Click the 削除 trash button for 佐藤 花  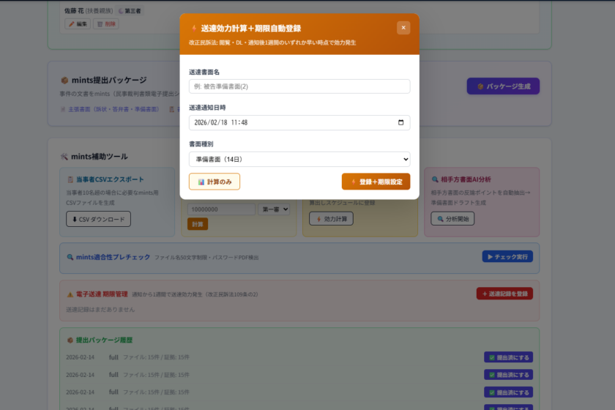[x=105, y=24]
